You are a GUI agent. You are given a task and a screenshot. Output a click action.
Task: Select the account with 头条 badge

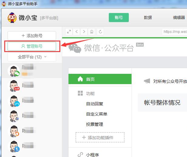[32, 86]
